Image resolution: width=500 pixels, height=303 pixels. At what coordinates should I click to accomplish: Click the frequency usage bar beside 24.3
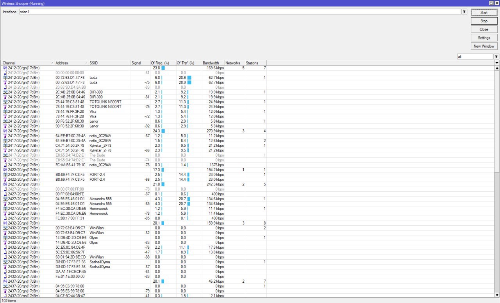coord(163,131)
